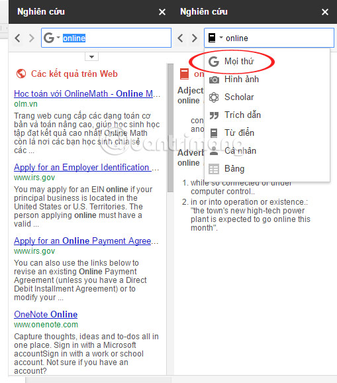This screenshot has width=337, height=383.
Task: Close the left Nghiên cứu panel
Action: coord(162,12)
